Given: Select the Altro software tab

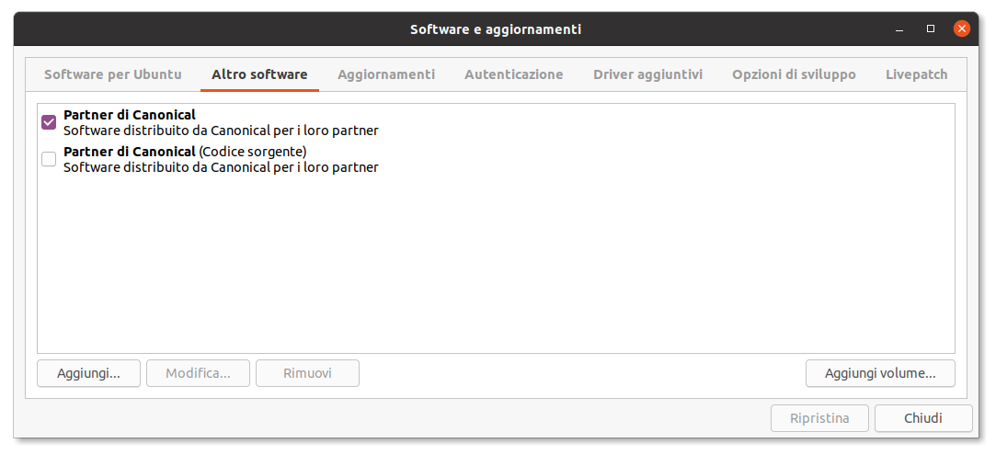Looking at the screenshot, I should pos(259,74).
